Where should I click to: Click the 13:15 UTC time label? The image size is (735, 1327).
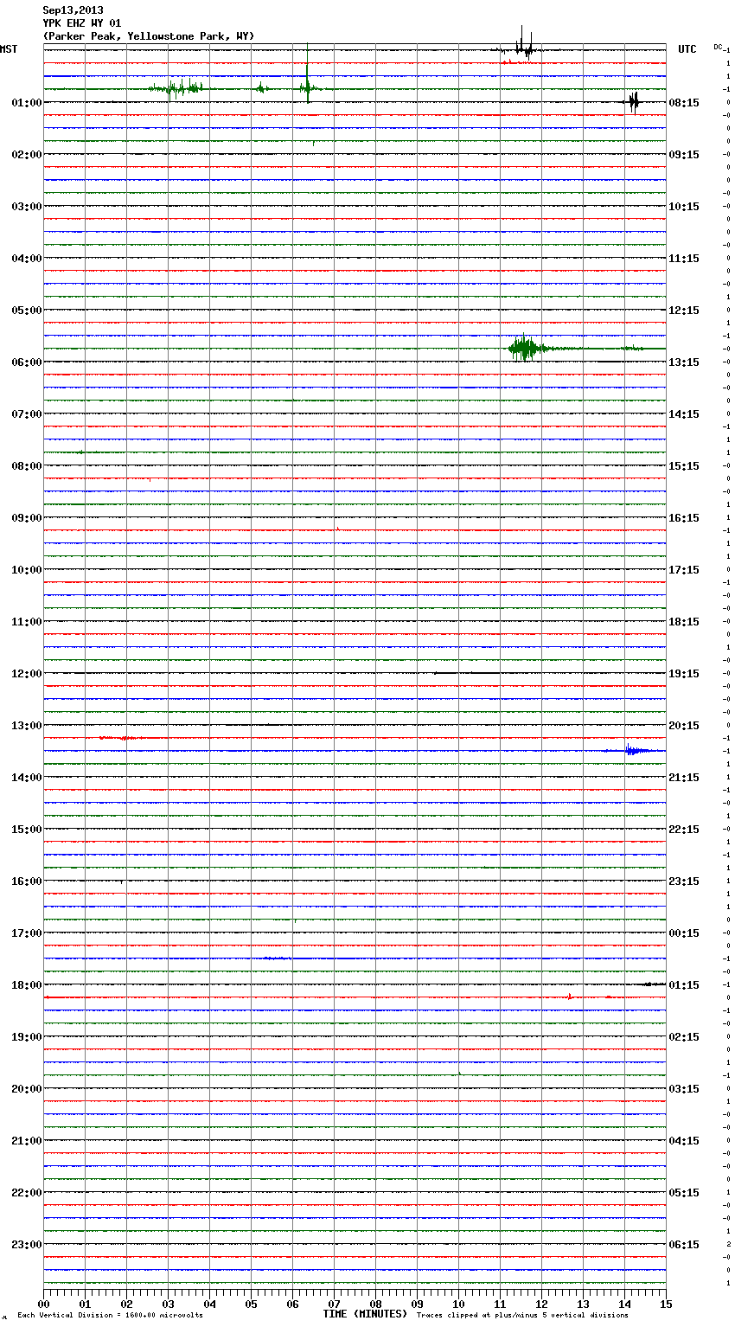click(684, 362)
